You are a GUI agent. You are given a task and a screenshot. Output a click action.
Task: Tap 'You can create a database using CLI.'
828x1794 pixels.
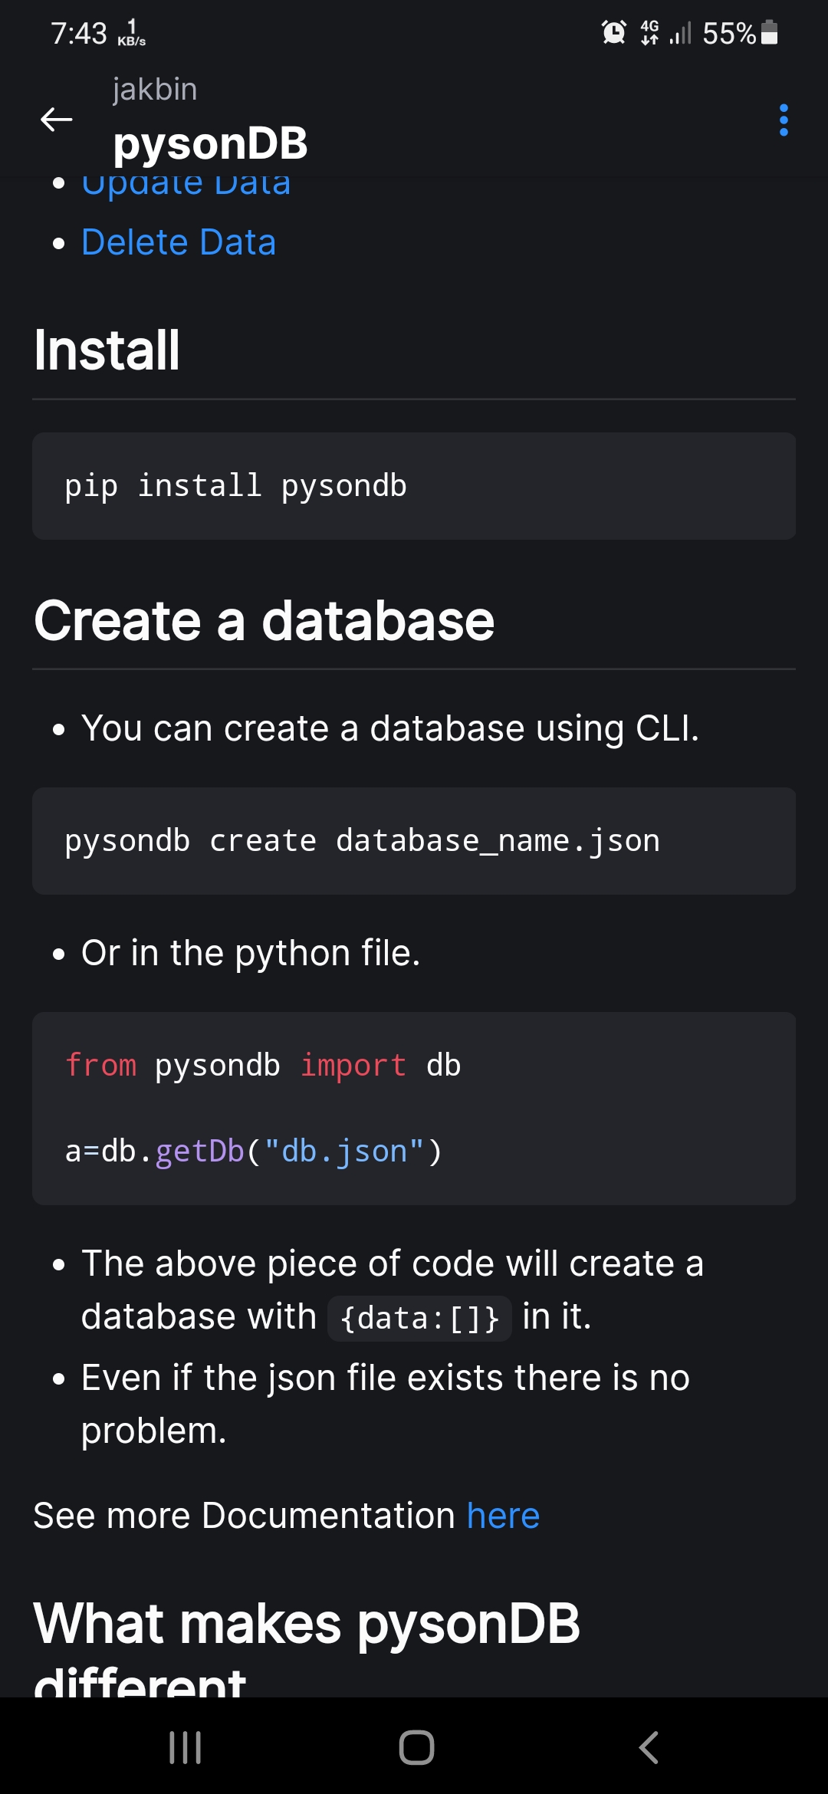[390, 728]
